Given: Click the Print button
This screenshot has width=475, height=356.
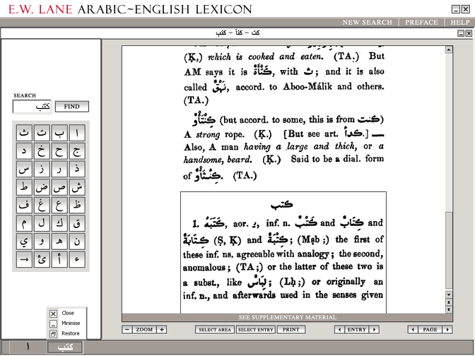Looking at the screenshot, I should [x=291, y=329].
